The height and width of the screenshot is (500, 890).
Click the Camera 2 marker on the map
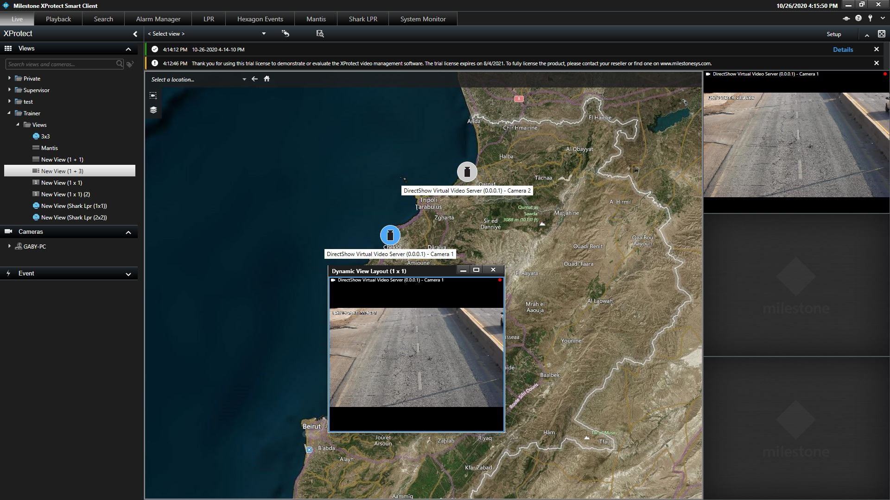coord(467,172)
